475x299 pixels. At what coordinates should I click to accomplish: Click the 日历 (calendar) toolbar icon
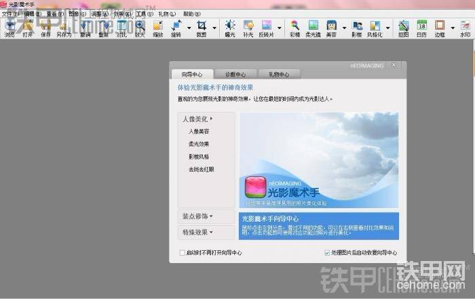(421, 28)
